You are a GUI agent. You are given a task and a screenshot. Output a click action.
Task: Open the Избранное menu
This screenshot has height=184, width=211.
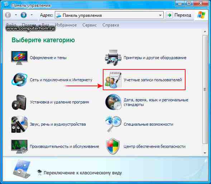coord(66,25)
